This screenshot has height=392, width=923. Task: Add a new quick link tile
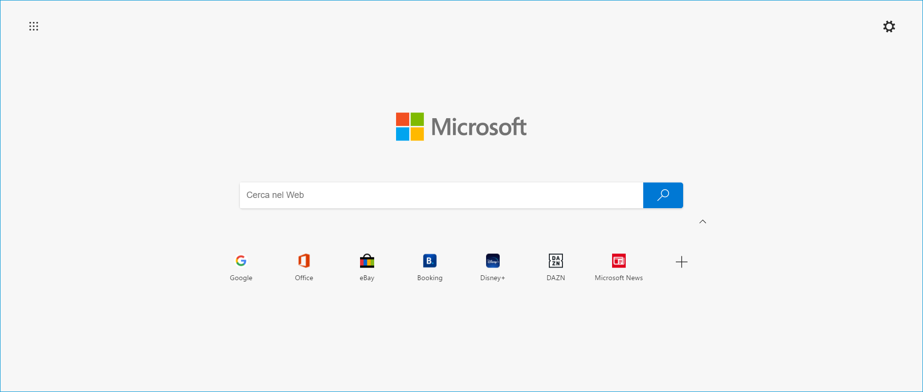(x=682, y=262)
